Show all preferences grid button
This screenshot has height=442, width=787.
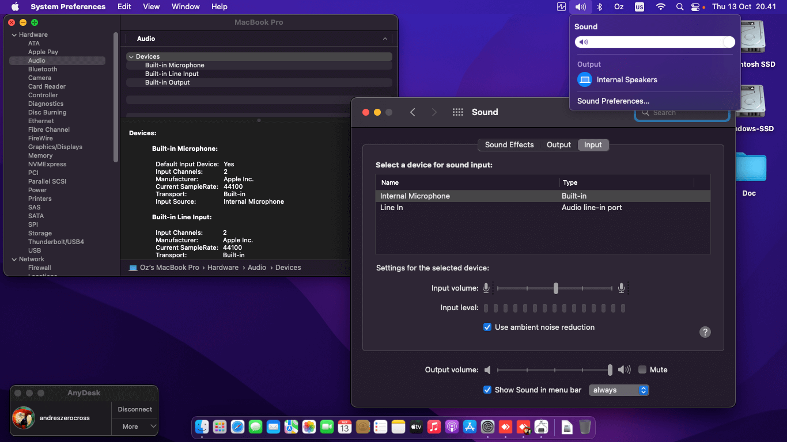(x=458, y=112)
